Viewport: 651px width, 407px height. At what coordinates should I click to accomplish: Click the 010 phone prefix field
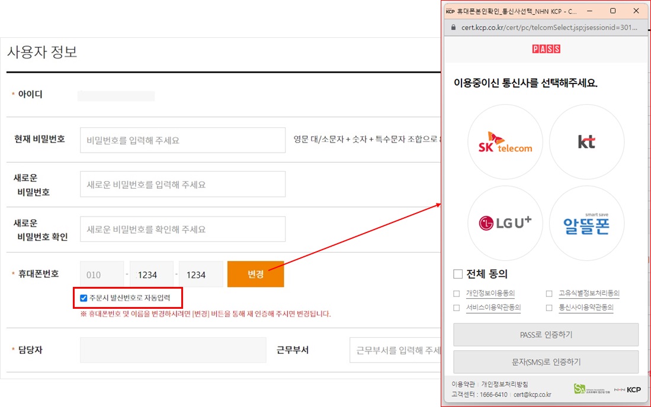click(102, 274)
